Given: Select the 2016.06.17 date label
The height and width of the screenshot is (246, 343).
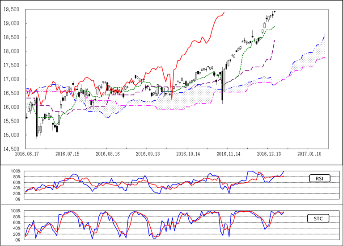Looking at the screenshot, I should pos(26,153).
